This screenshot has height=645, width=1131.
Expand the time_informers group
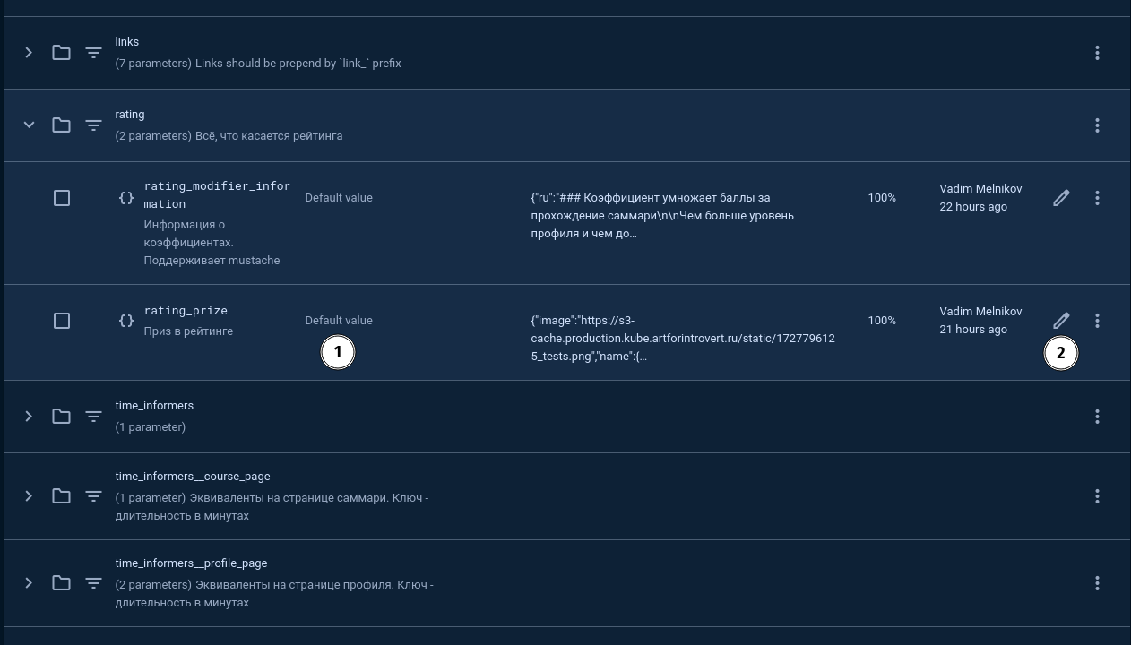coord(29,417)
